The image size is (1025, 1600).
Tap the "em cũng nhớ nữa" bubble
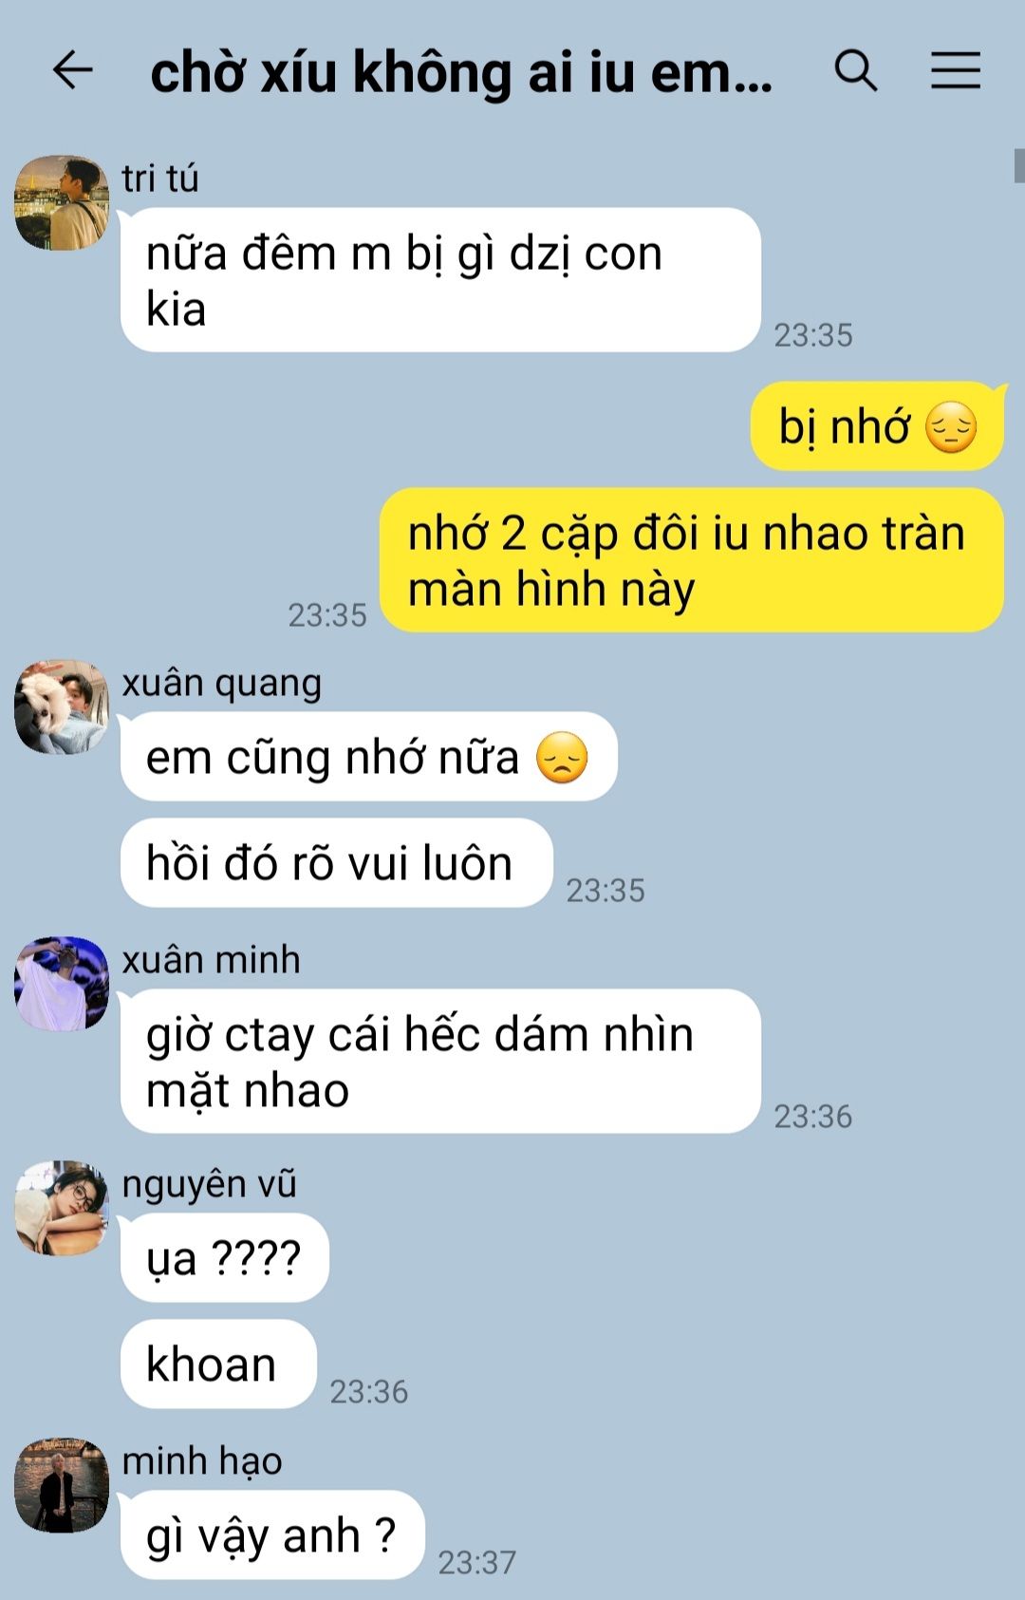(x=369, y=757)
